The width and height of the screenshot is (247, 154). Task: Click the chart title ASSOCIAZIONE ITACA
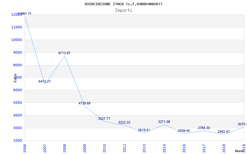124,4
